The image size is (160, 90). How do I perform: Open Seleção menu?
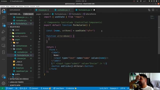(12, 6)
